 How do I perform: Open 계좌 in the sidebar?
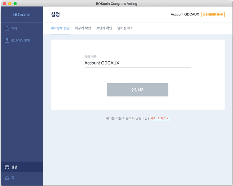(x=22, y=28)
